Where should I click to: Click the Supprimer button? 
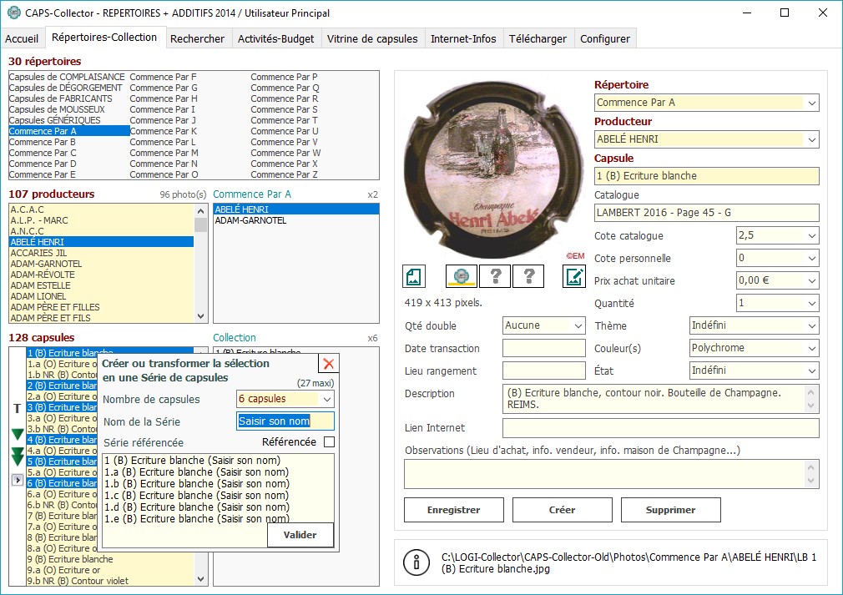670,510
